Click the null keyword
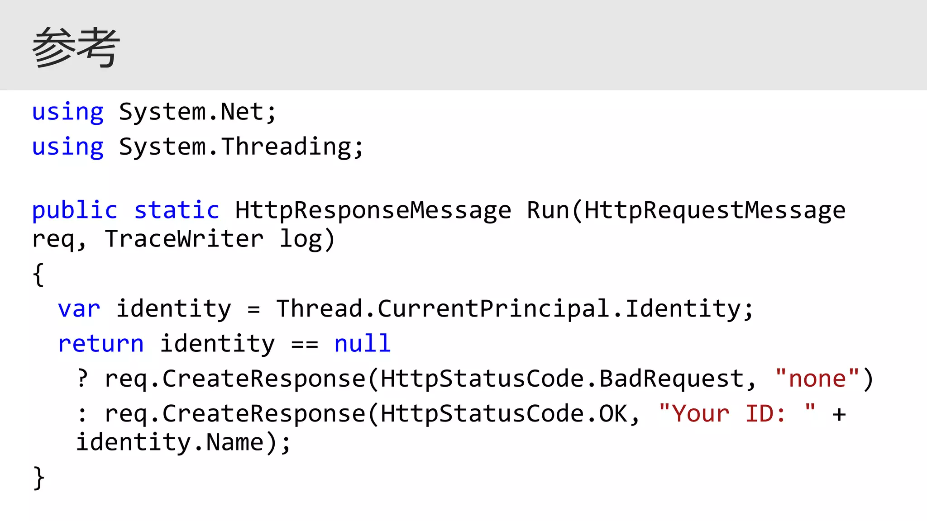 [362, 343]
